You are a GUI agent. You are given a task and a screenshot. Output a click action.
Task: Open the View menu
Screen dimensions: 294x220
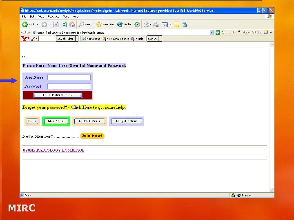pyautogui.click(x=41, y=16)
